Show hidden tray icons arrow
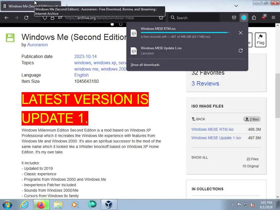Image resolution: width=280 pixels, height=210 pixels. pos(232,205)
